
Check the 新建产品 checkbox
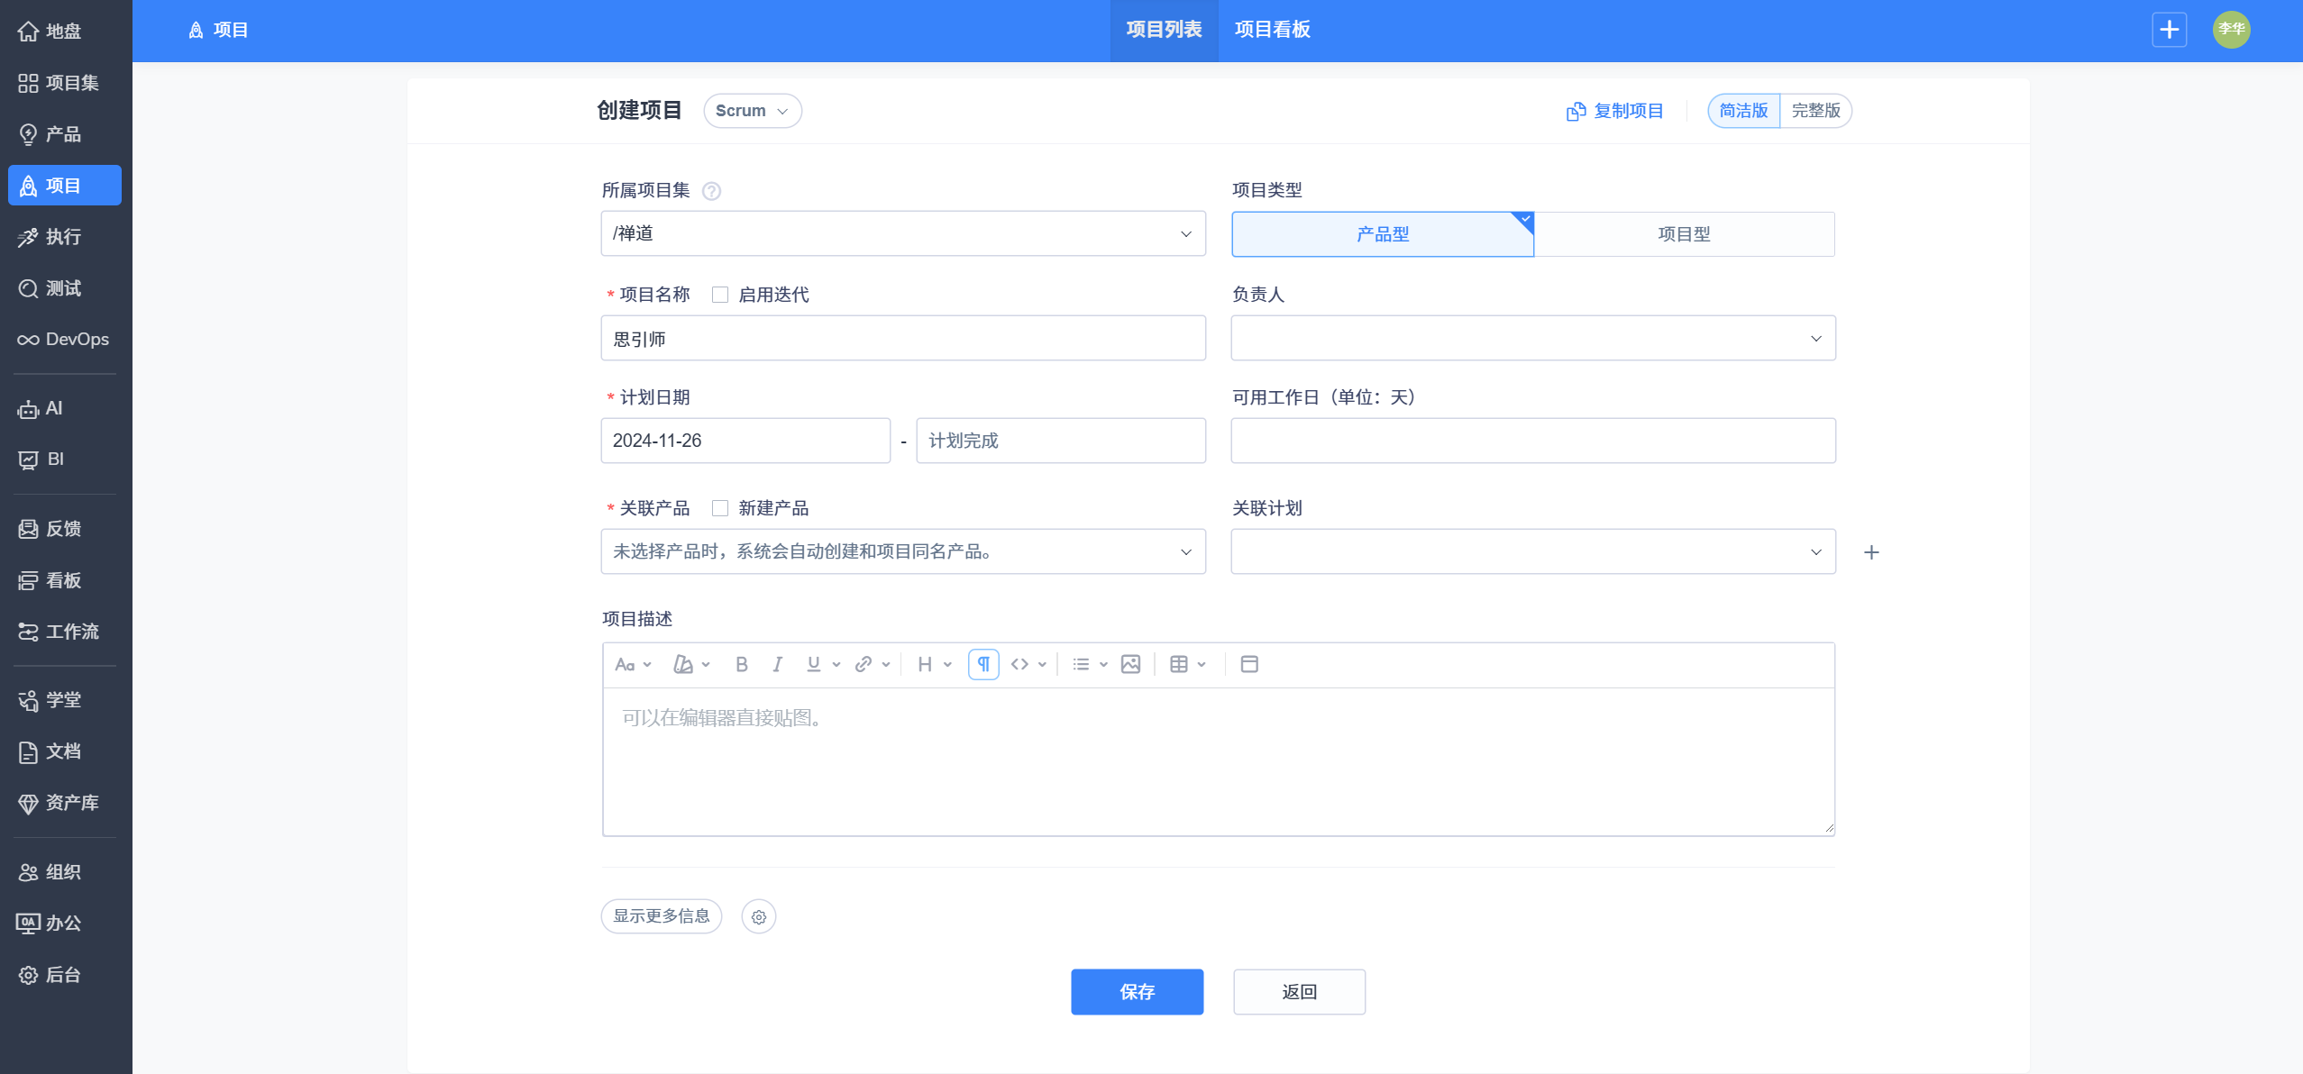(720, 508)
